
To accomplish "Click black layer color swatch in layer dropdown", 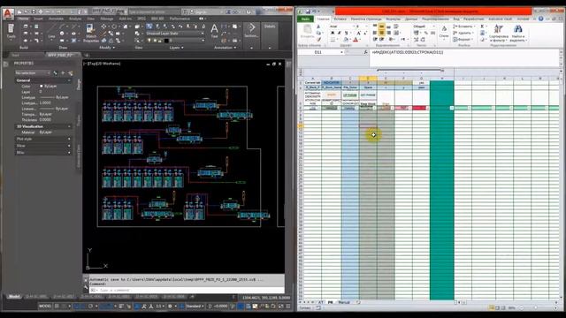I will click(166, 41).
